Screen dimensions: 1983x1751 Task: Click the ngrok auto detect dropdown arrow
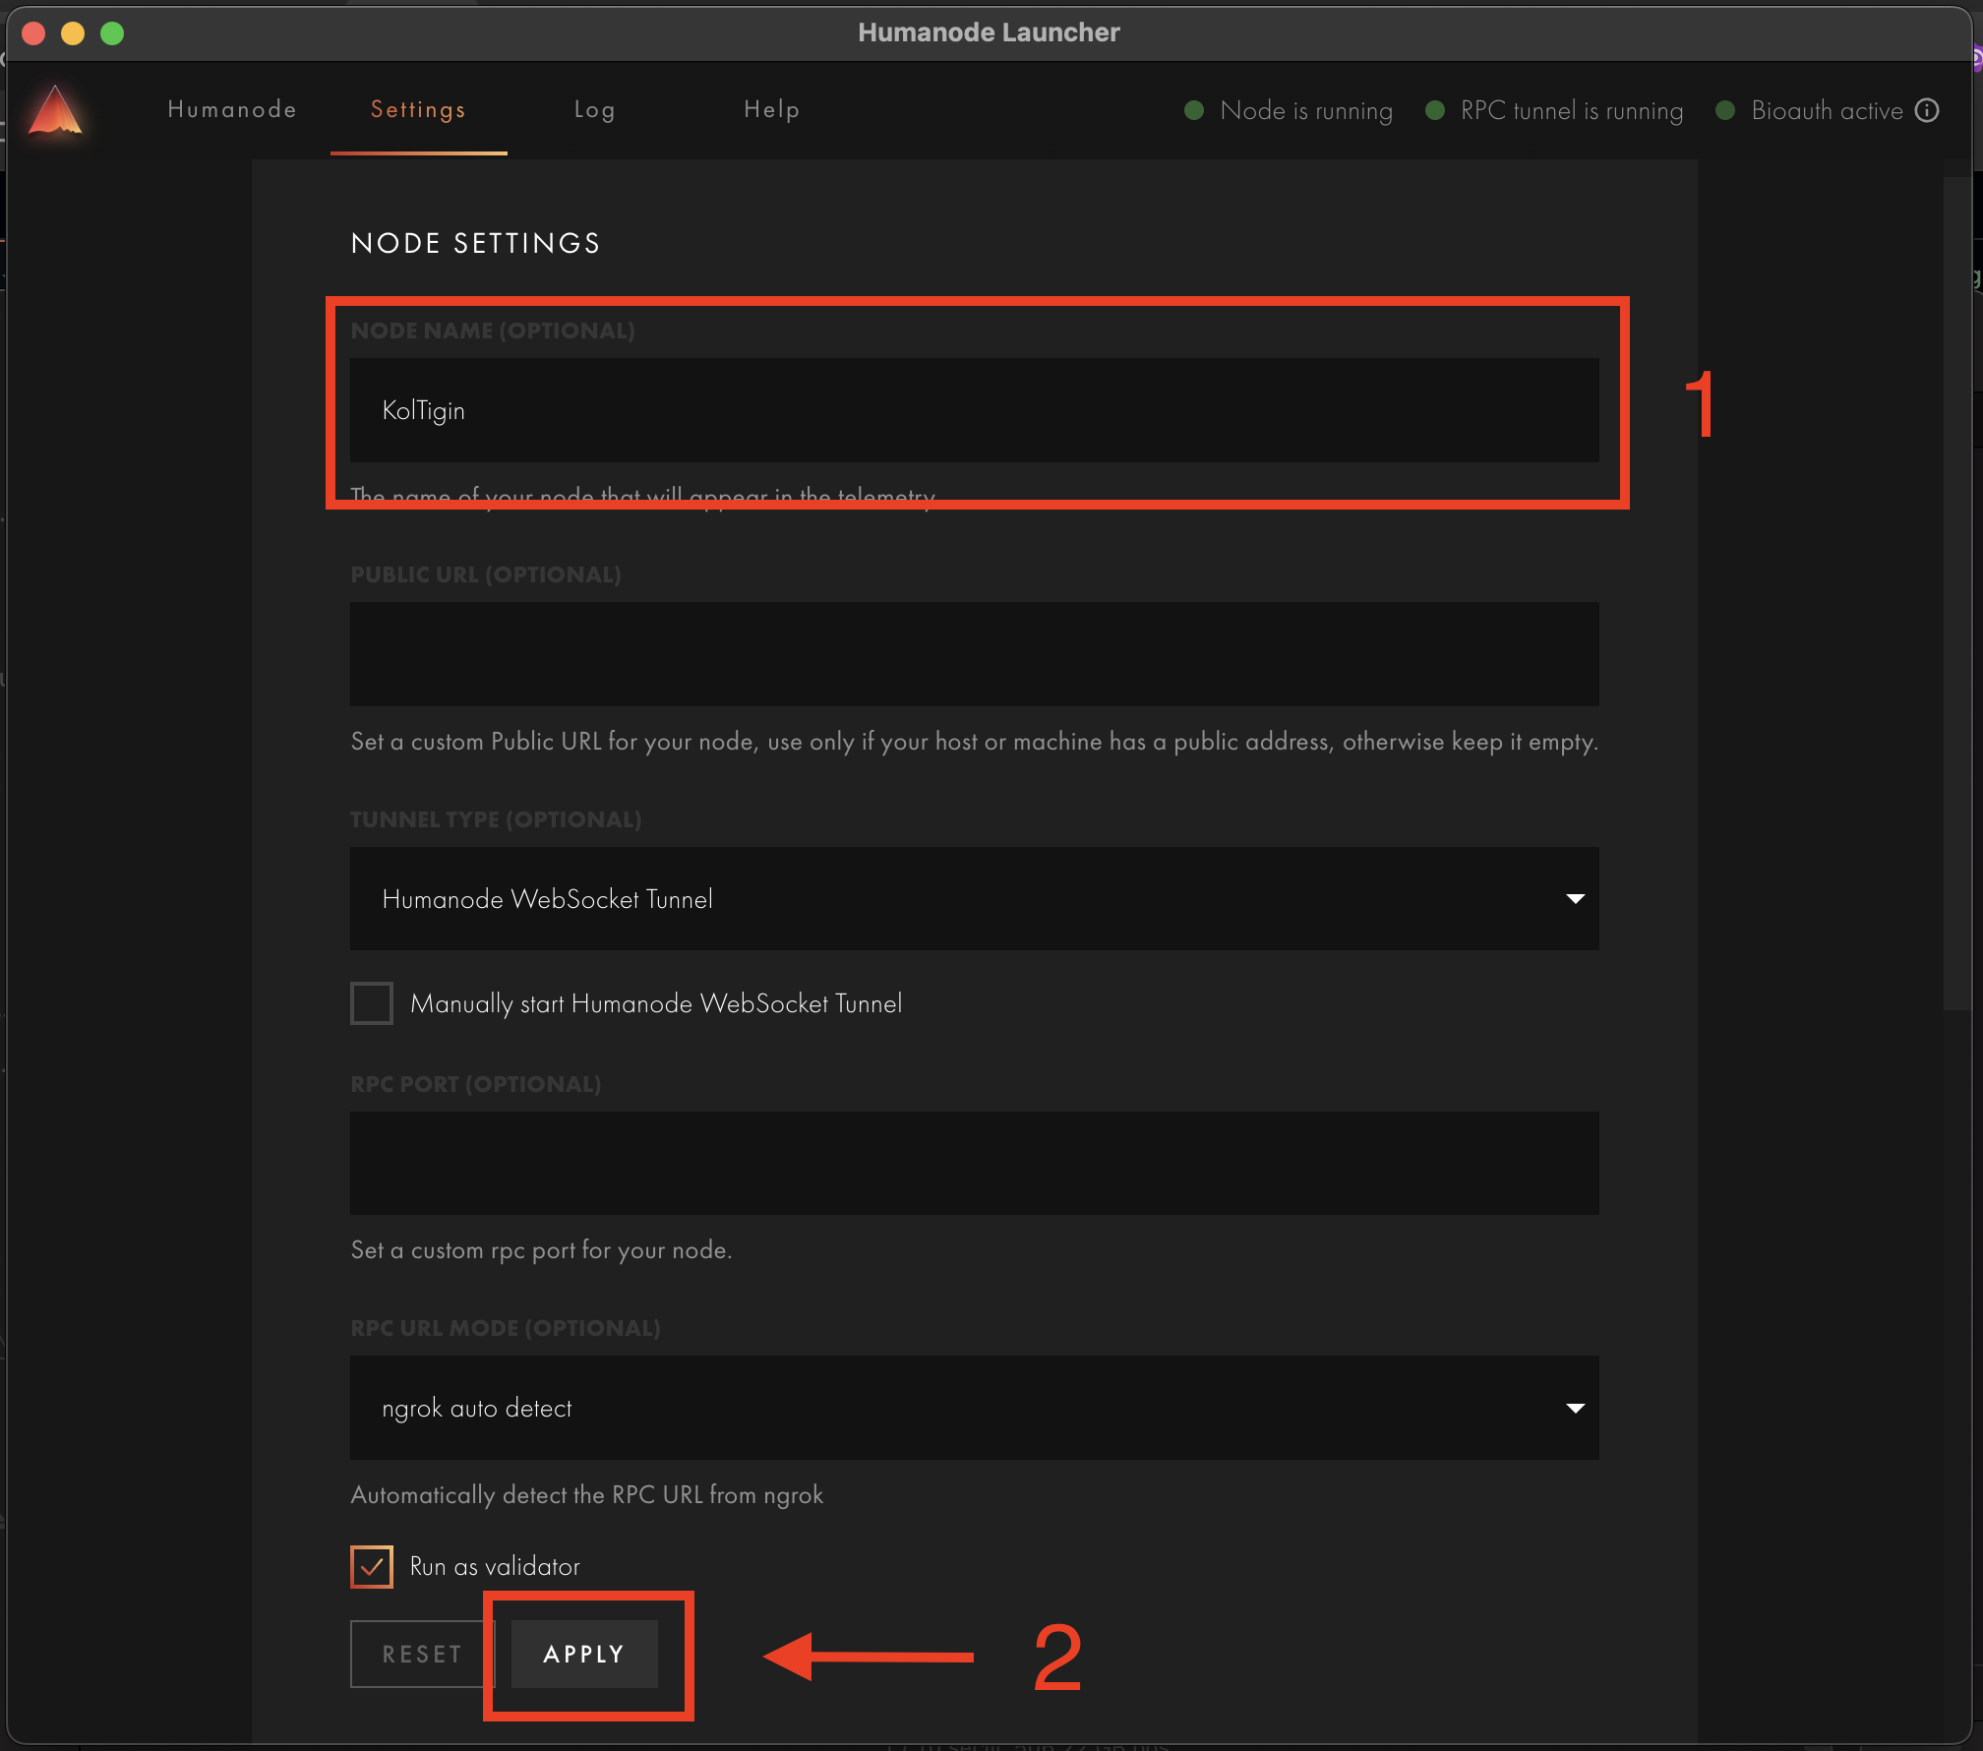[x=1575, y=1409]
